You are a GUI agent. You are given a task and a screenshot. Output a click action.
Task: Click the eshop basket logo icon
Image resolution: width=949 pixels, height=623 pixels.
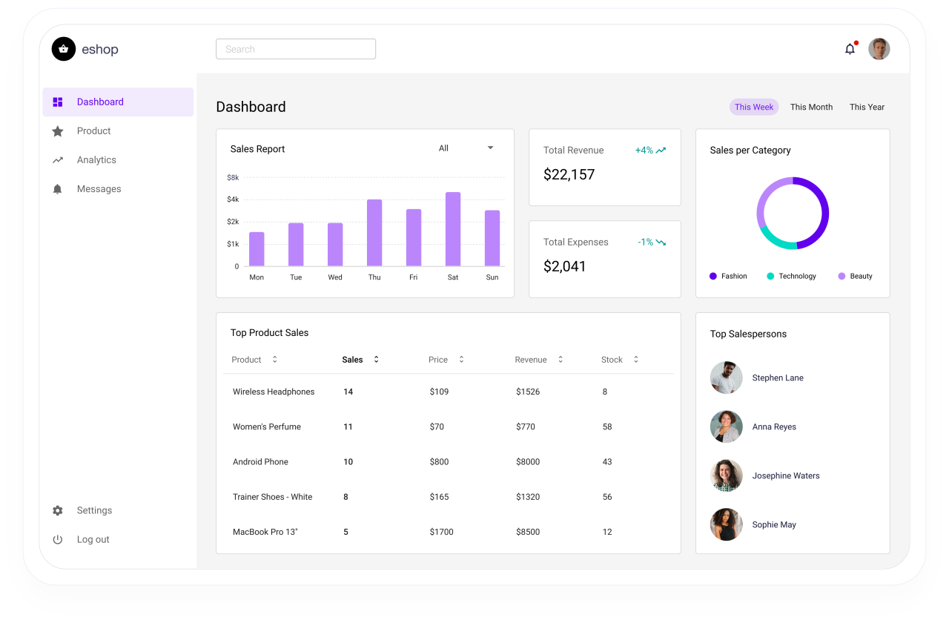[64, 49]
